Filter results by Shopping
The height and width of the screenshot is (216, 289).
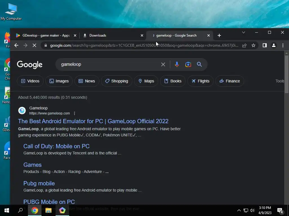[x=117, y=81]
